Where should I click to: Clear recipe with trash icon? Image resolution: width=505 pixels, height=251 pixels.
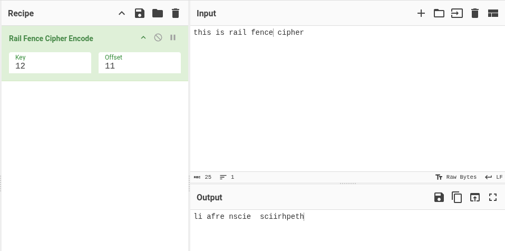pos(176,13)
